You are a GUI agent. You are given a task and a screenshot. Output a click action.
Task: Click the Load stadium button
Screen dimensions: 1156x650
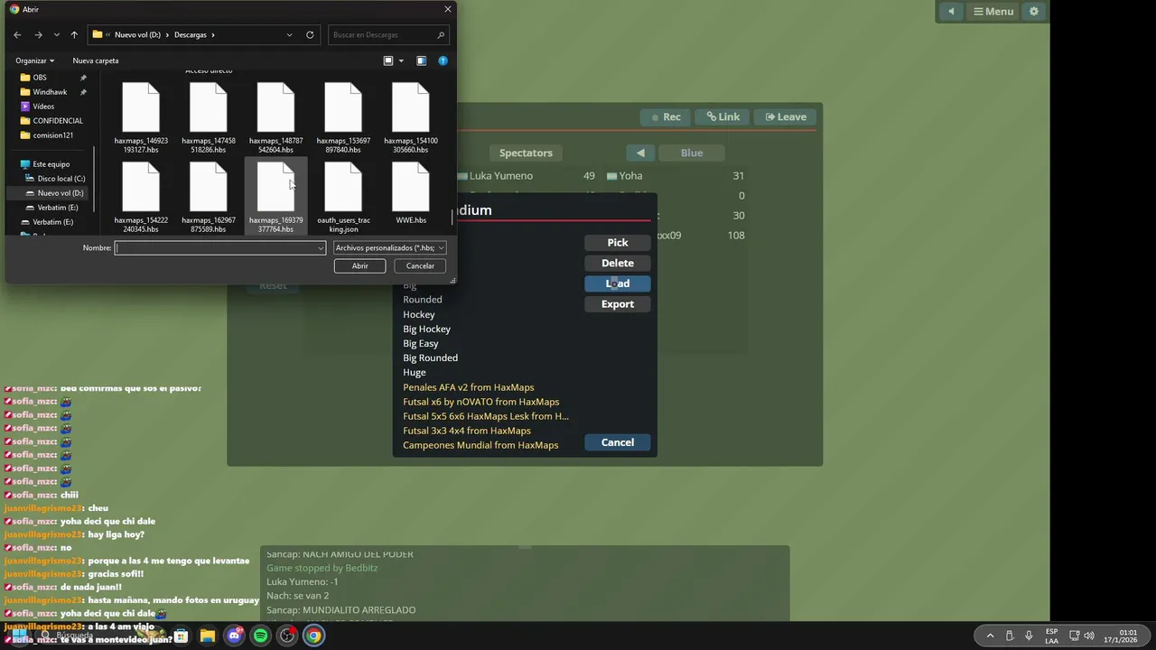618,283
